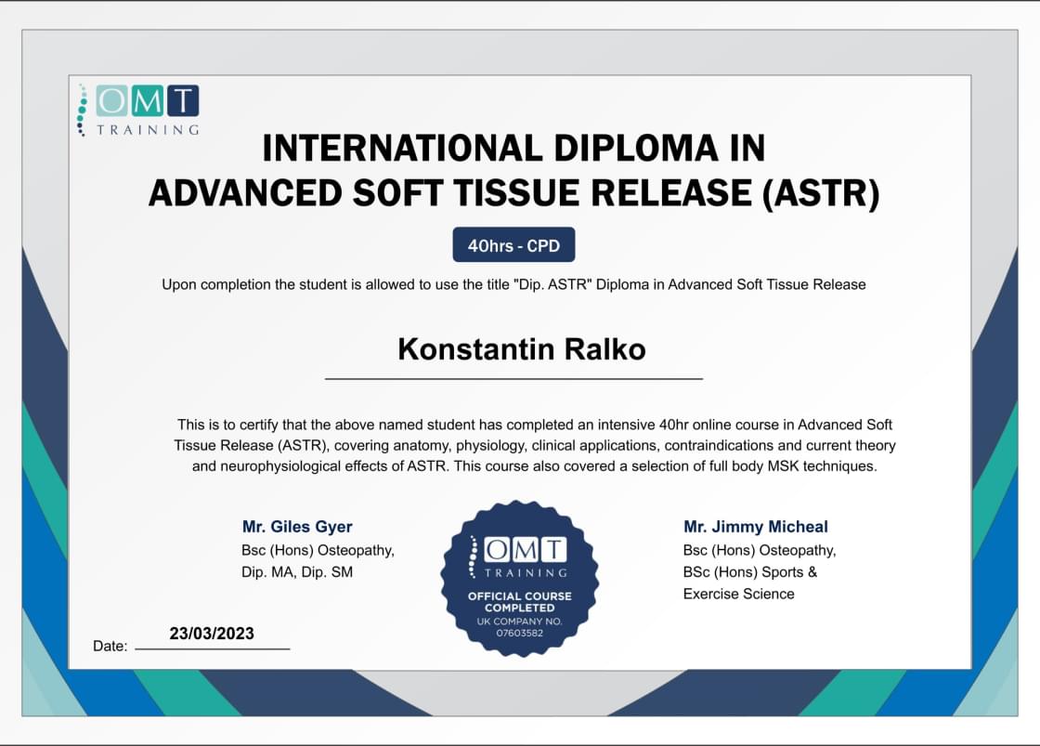Image resolution: width=1040 pixels, height=746 pixels.
Task: Click the dark blue 'T' tile in top-left logo
Action: tap(183, 100)
